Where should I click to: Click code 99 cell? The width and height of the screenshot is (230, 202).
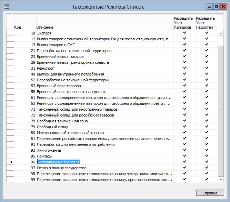coord(25,180)
